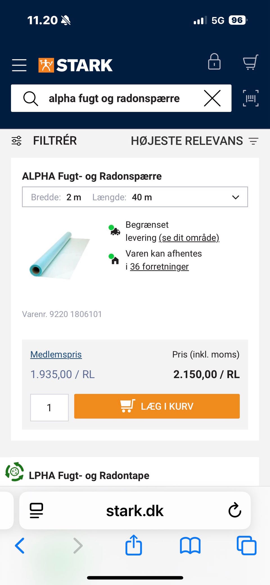Open the Safari tabs overview
Image resolution: width=270 pixels, height=585 pixels.
(x=246, y=545)
